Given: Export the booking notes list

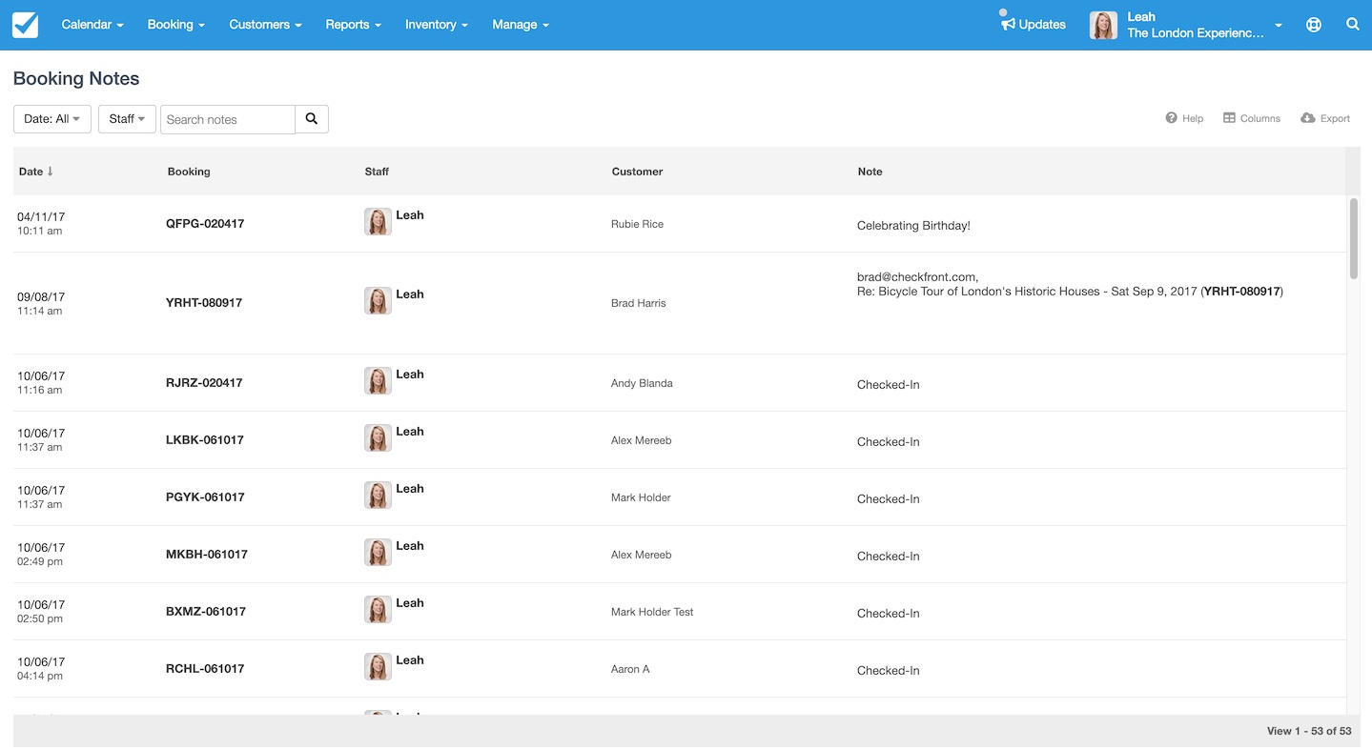Looking at the screenshot, I should point(1325,118).
